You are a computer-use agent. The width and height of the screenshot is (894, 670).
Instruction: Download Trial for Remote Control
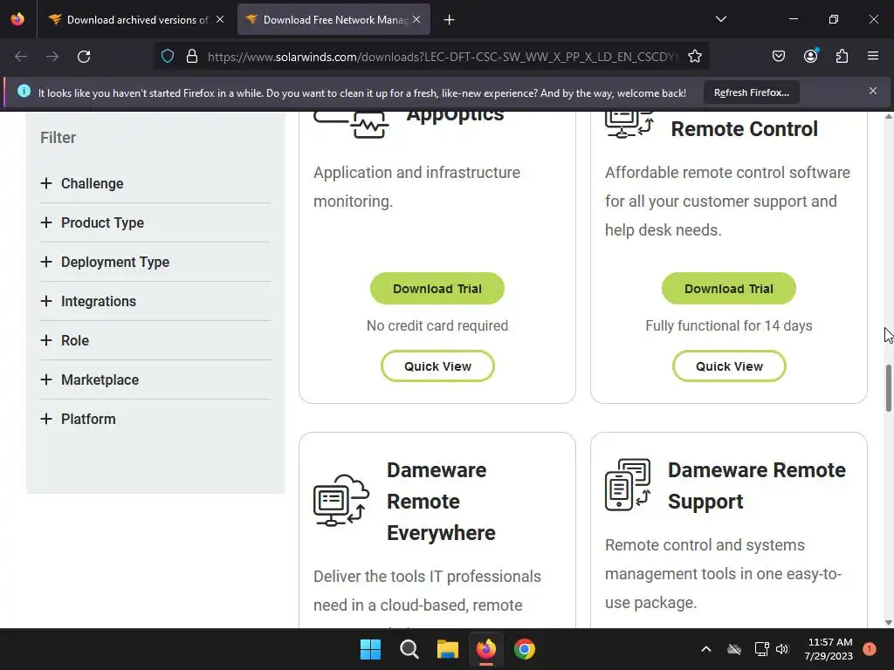click(729, 288)
